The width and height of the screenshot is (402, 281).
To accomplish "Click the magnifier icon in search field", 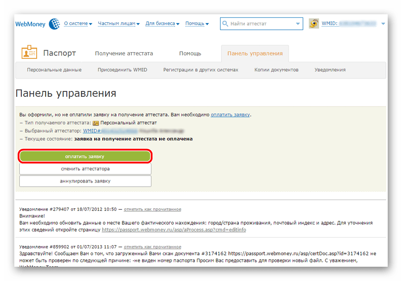I will coord(225,24).
